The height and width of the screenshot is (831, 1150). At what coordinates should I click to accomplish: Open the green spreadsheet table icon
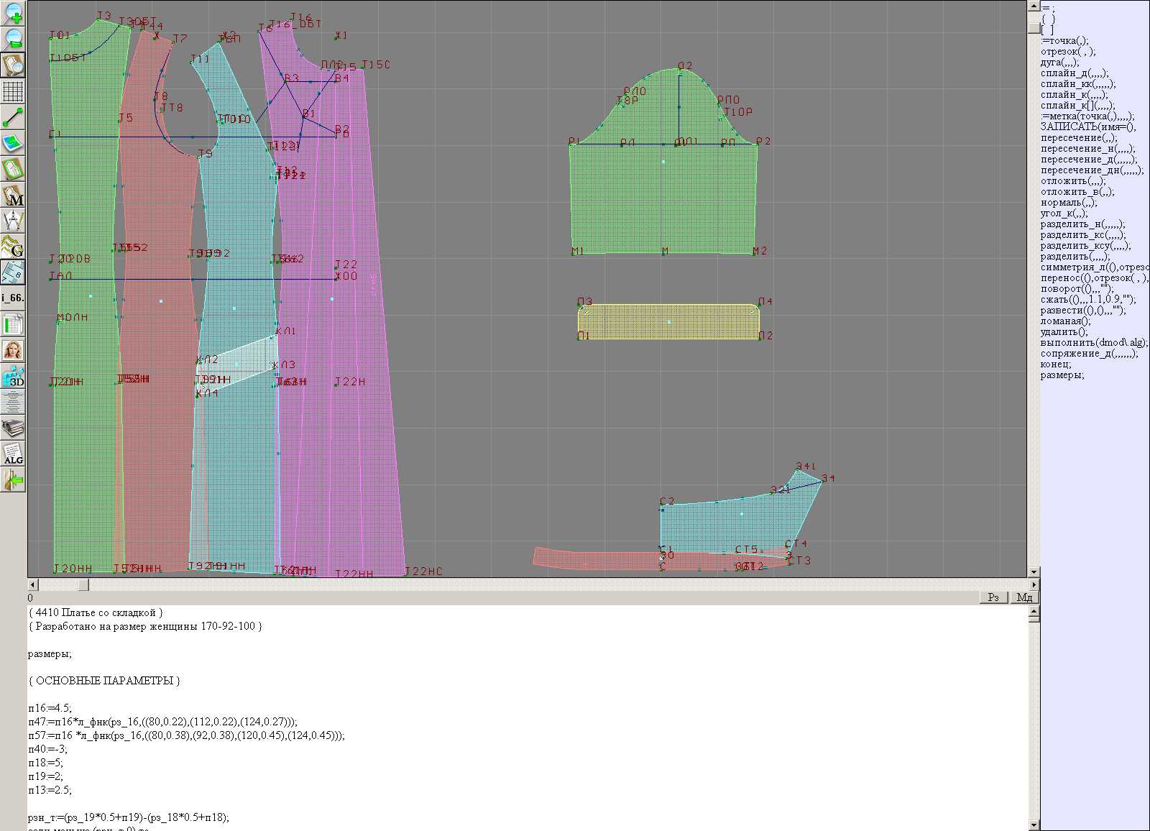click(13, 325)
